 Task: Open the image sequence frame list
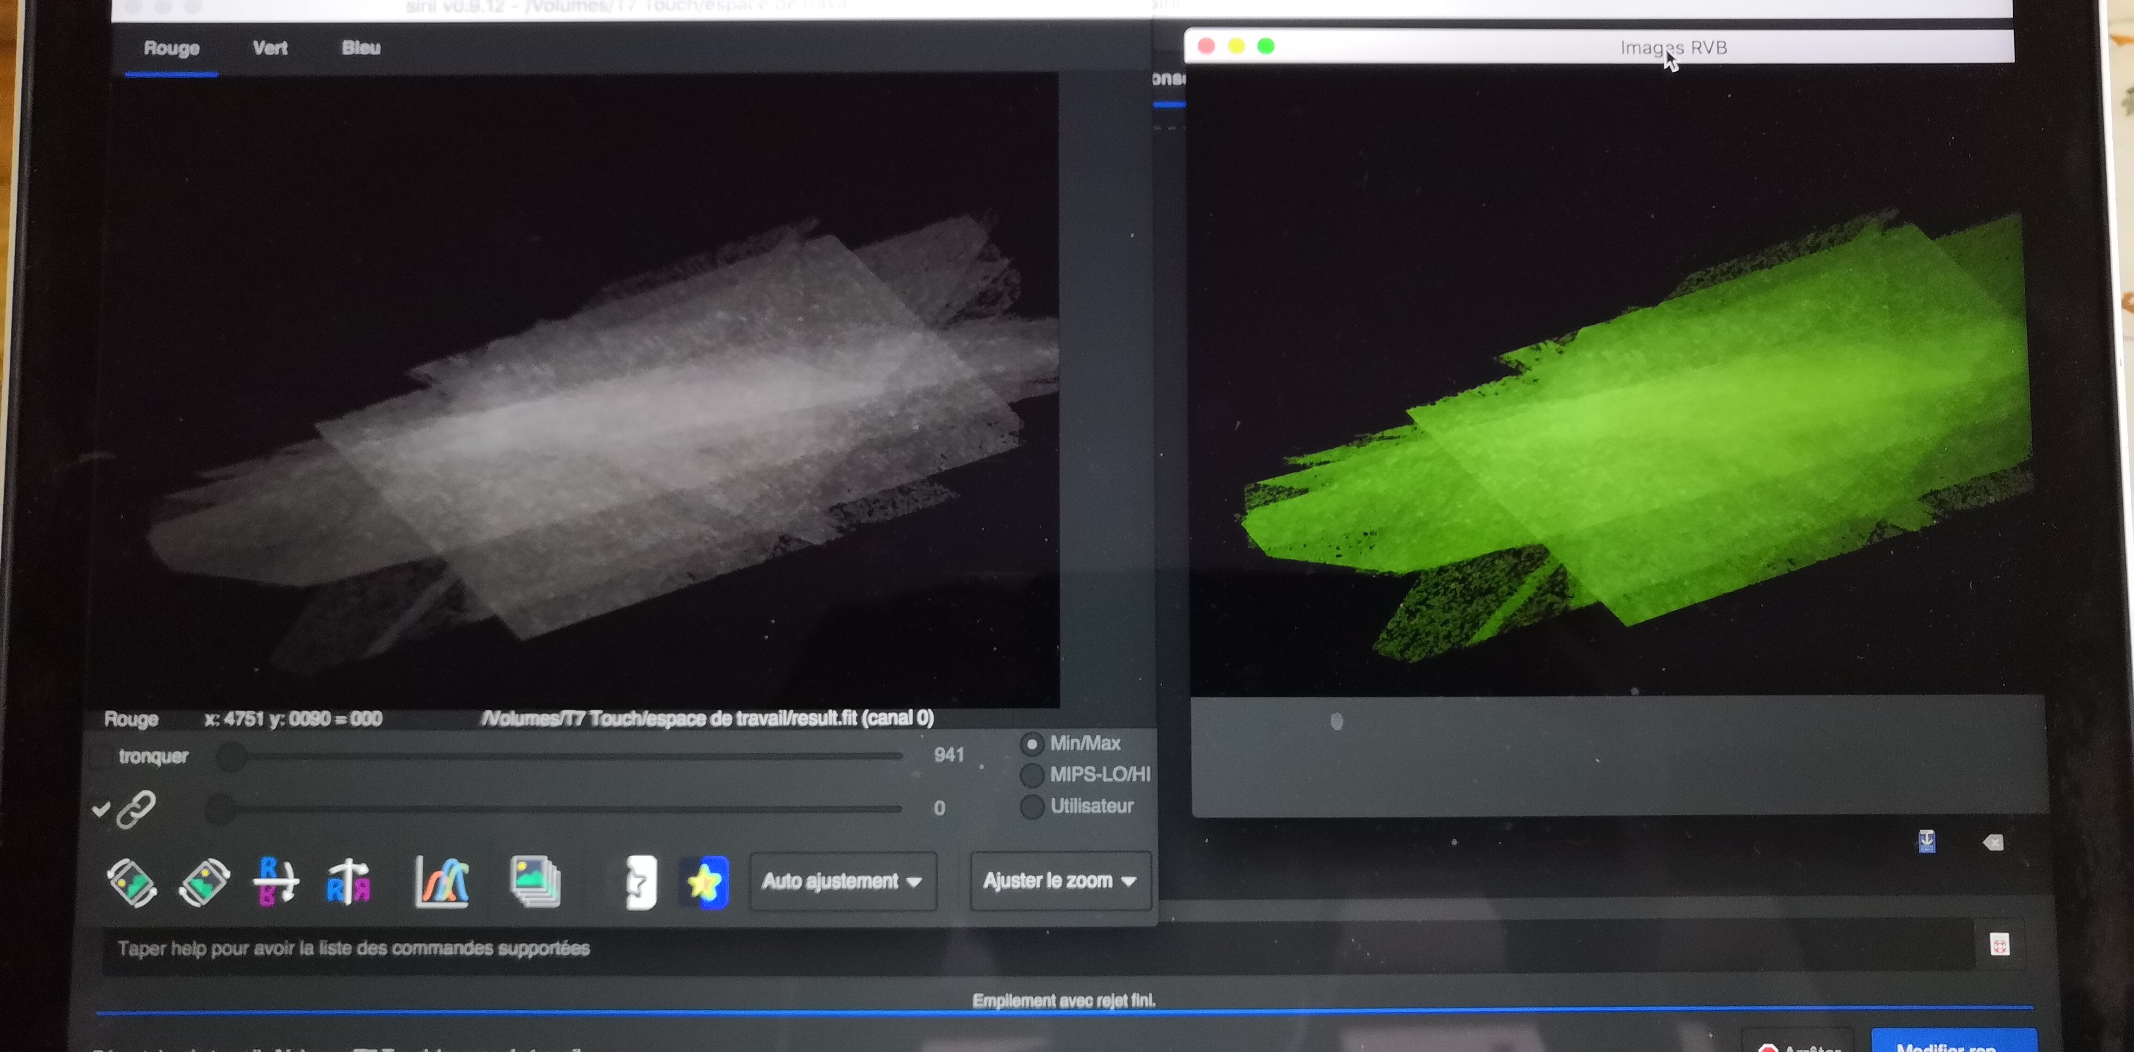[x=535, y=882]
